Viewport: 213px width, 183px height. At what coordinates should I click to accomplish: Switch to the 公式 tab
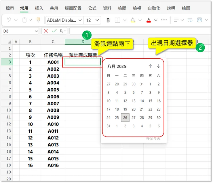pyautogui.click(x=92, y=8)
